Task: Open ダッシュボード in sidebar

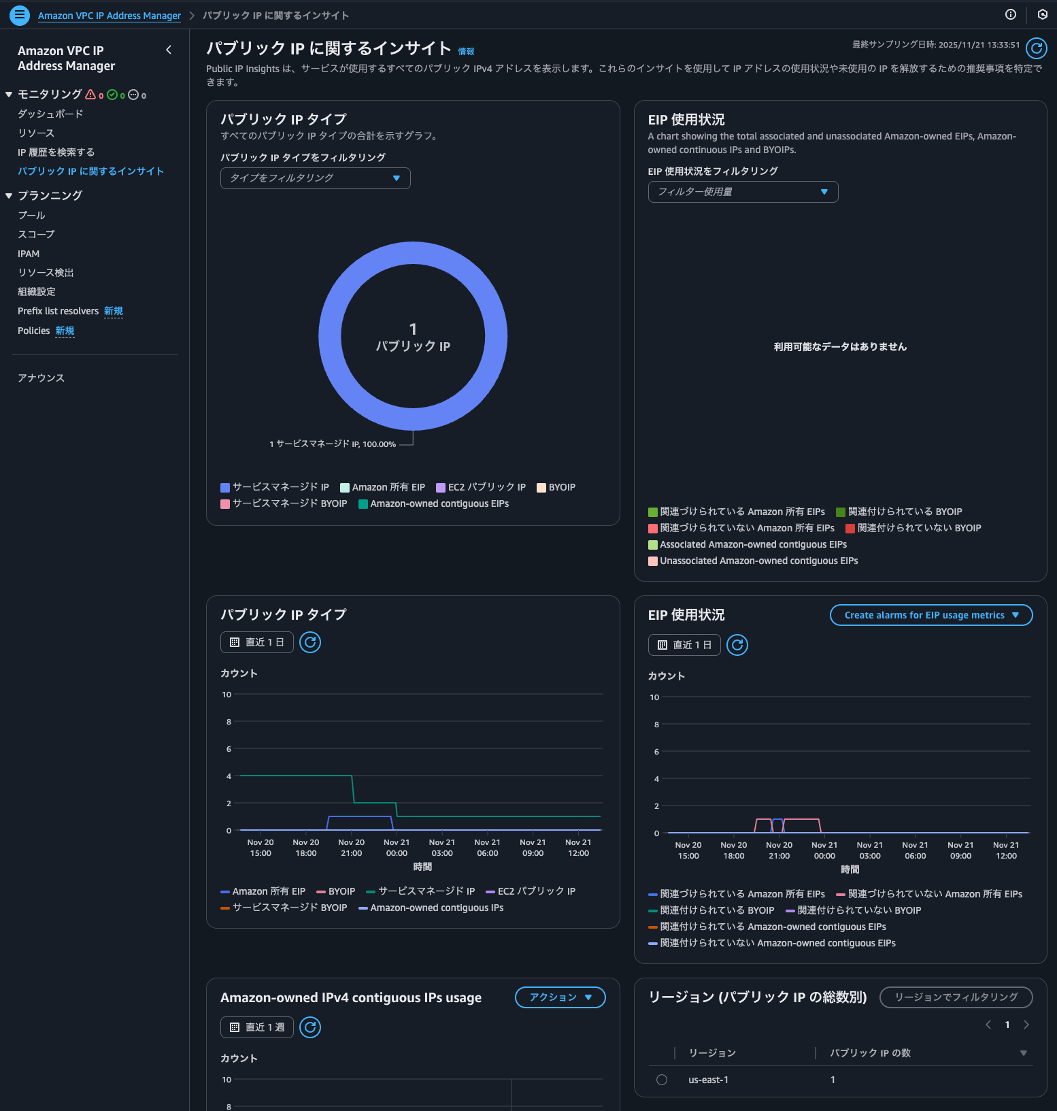Action: point(50,114)
